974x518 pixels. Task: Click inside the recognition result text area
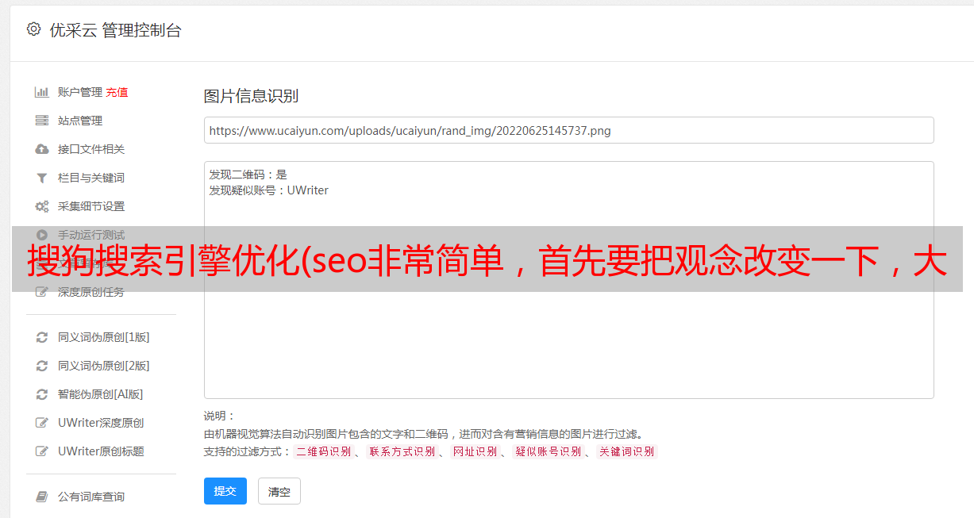(568, 280)
